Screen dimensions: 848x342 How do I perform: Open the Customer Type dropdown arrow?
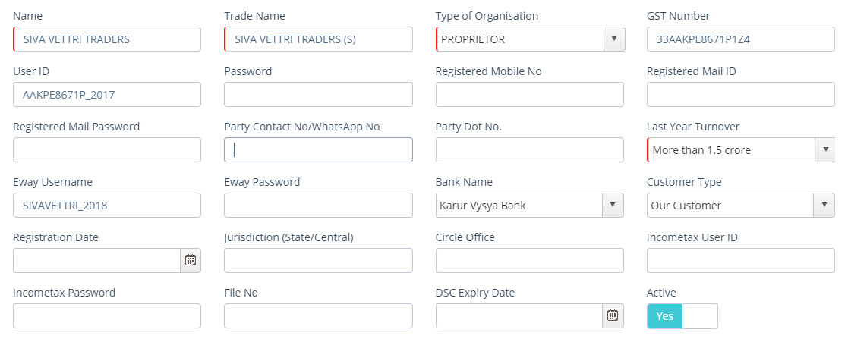pos(824,206)
